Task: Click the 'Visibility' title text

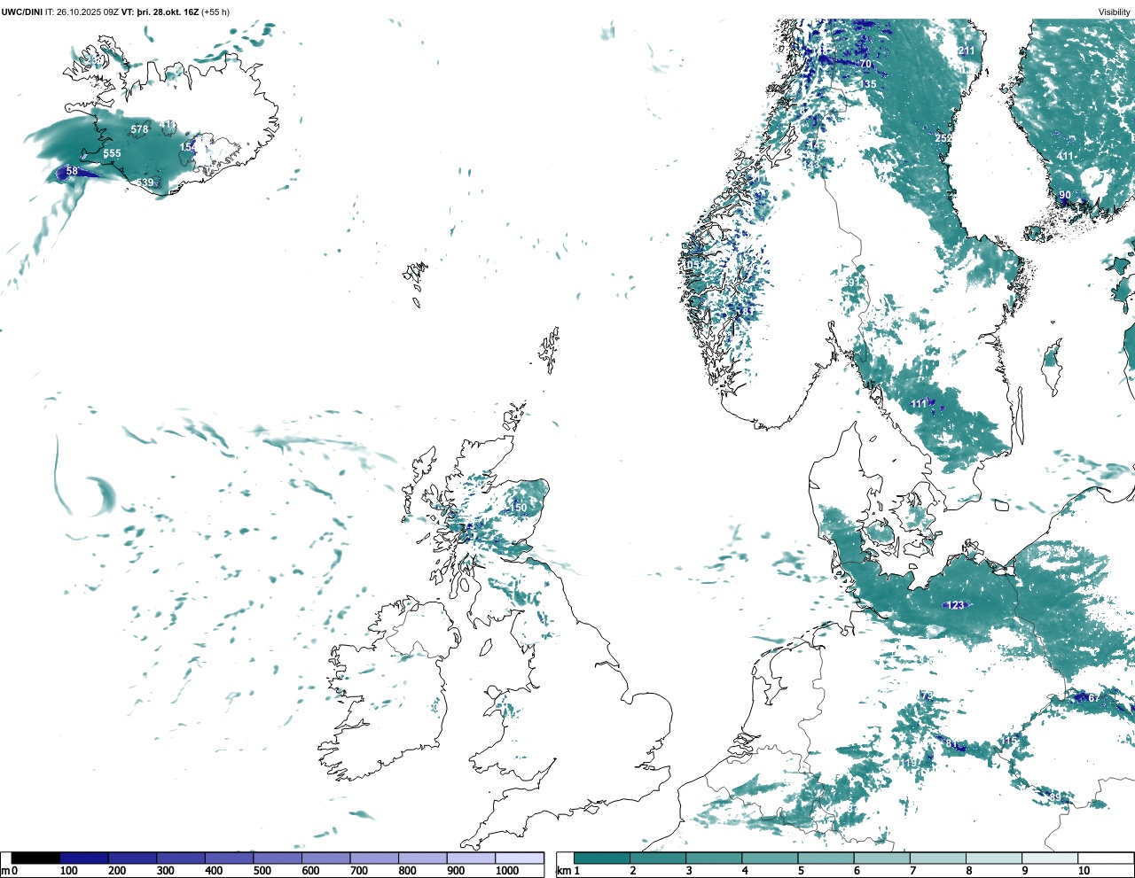Action: pos(1114,12)
